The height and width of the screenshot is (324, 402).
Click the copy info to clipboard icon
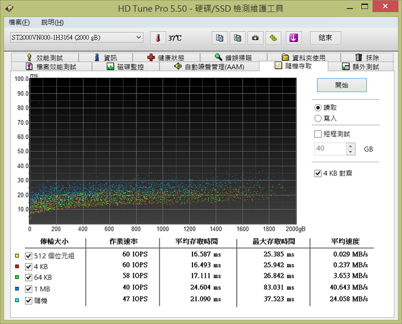tap(219, 38)
